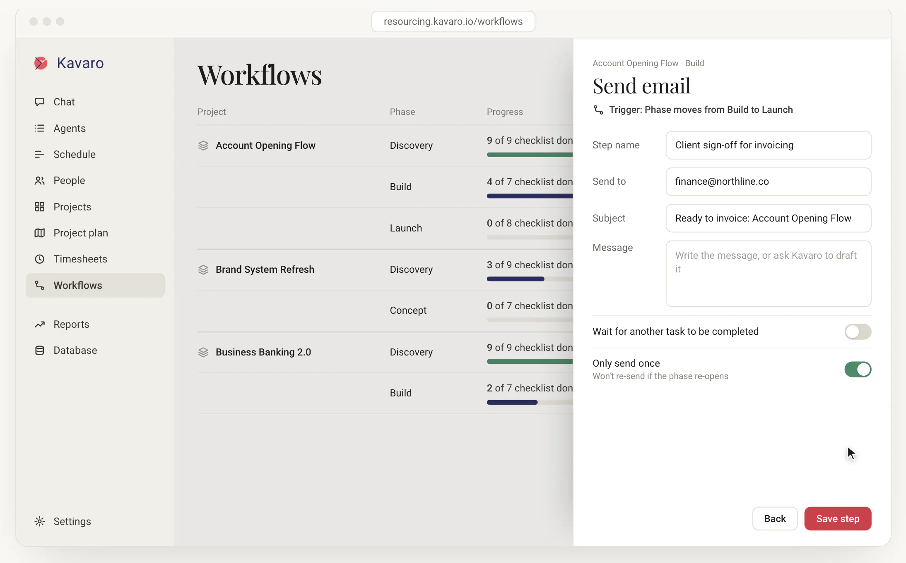Click layers icon beside Business Banking 2.0
This screenshot has width=906, height=563.
point(203,352)
